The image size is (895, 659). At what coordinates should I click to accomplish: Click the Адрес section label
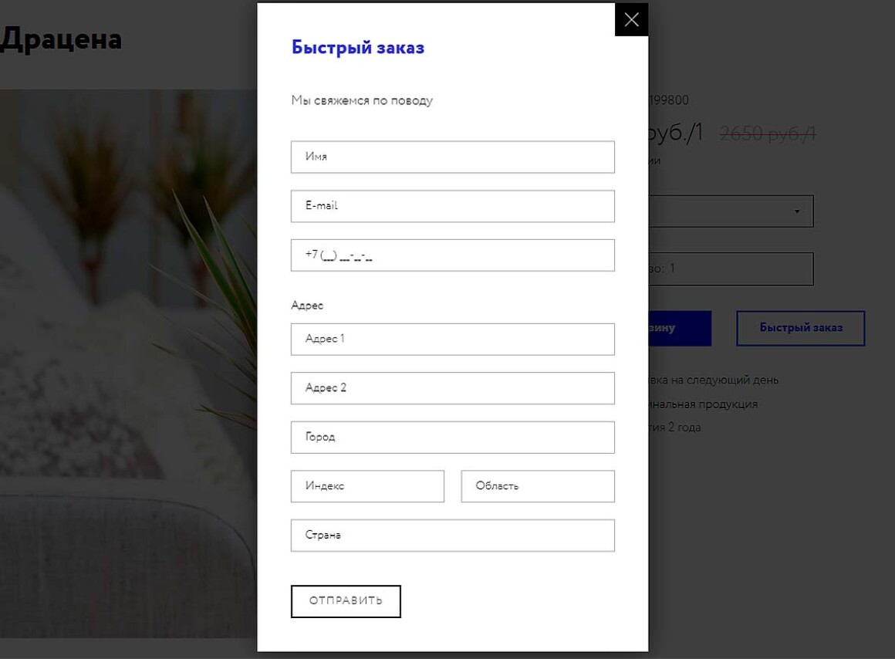(307, 306)
